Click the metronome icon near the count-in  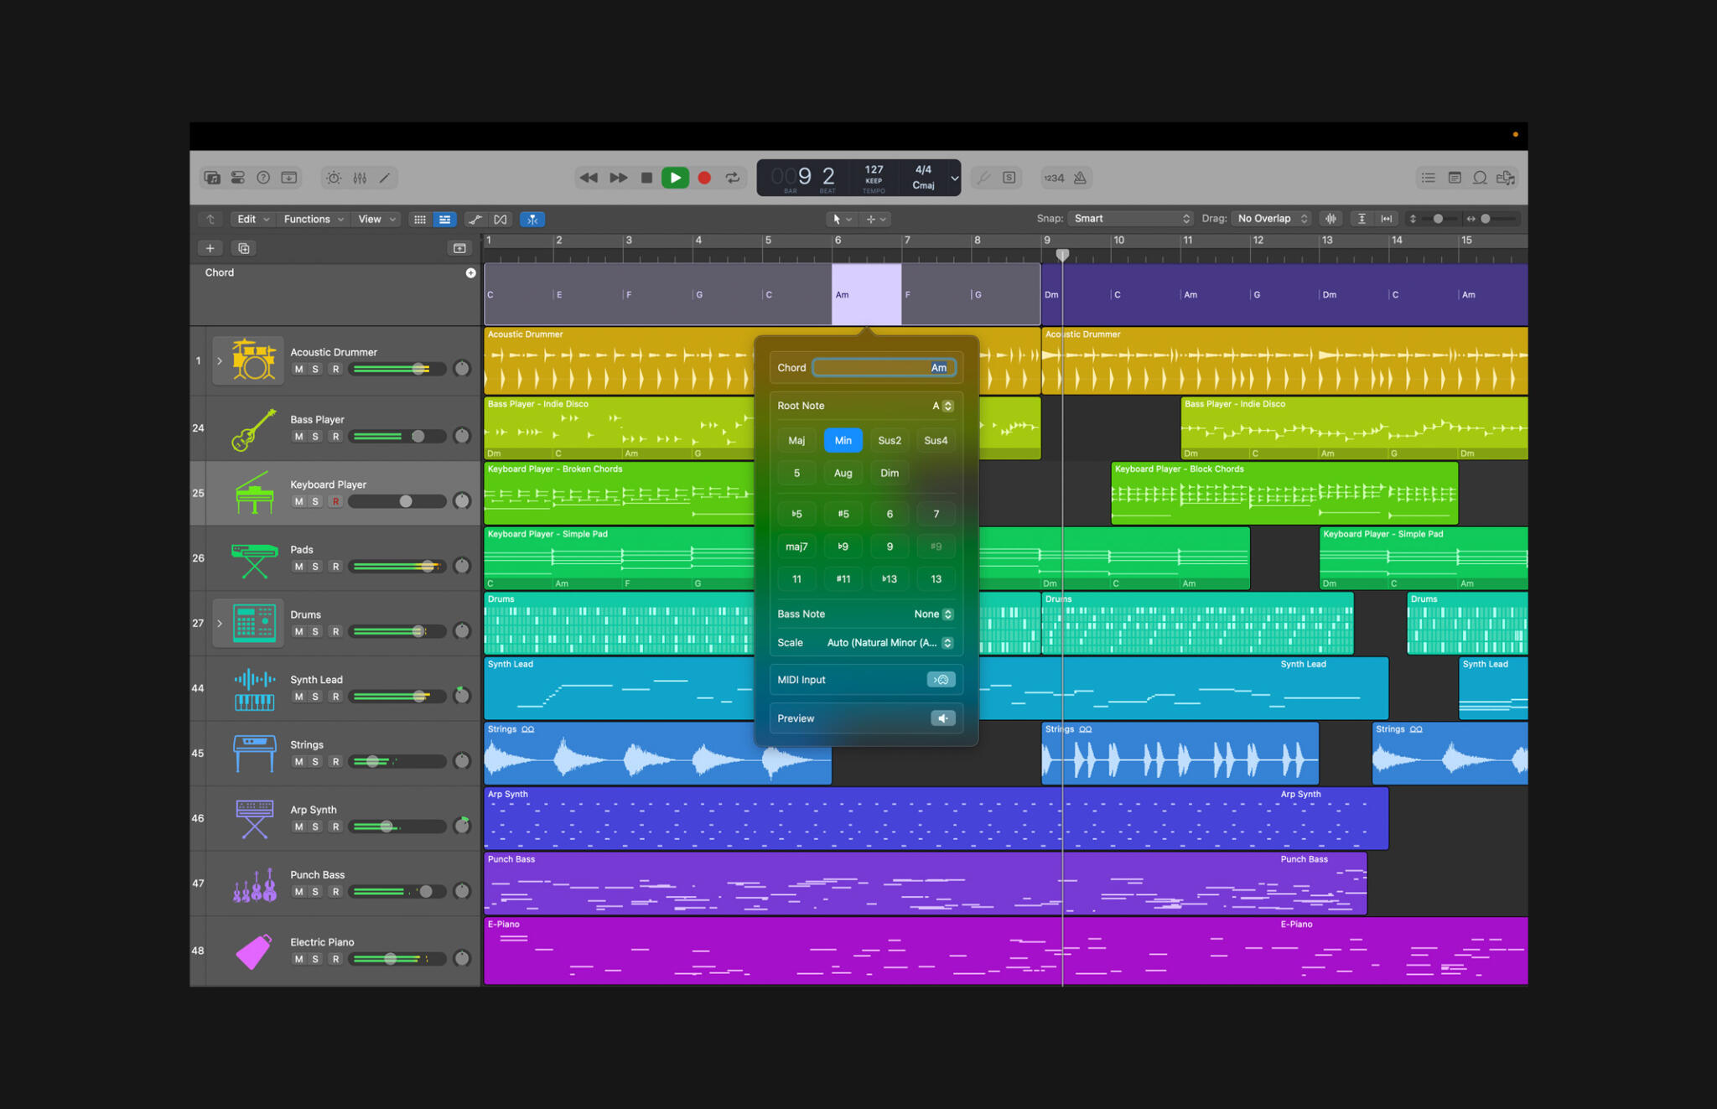[1080, 177]
